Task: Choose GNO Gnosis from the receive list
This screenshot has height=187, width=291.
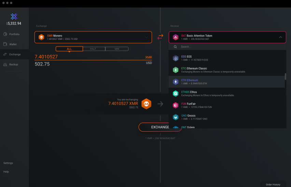Action: [x=226, y=117]
